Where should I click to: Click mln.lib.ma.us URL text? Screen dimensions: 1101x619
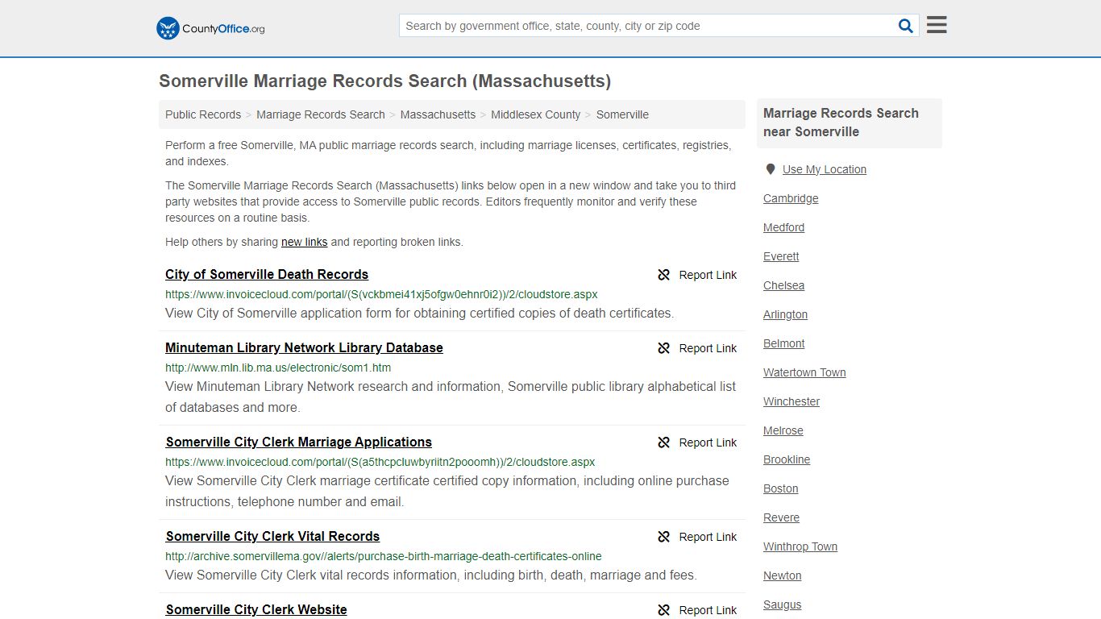(278, 368)
